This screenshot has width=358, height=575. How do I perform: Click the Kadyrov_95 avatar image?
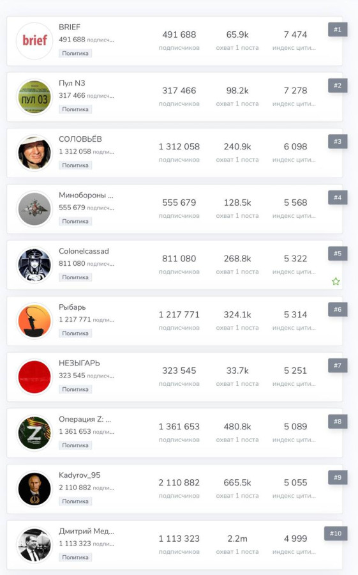click(x=34, y=489)
